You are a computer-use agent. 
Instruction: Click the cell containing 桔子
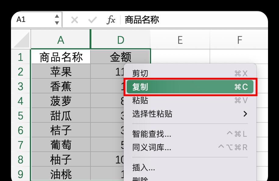coord(61,130)
